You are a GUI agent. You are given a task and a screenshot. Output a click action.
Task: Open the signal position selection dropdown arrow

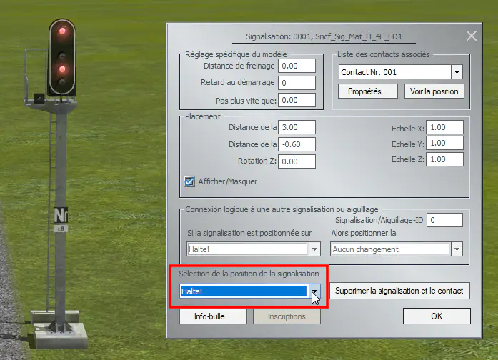coord(314,291)
